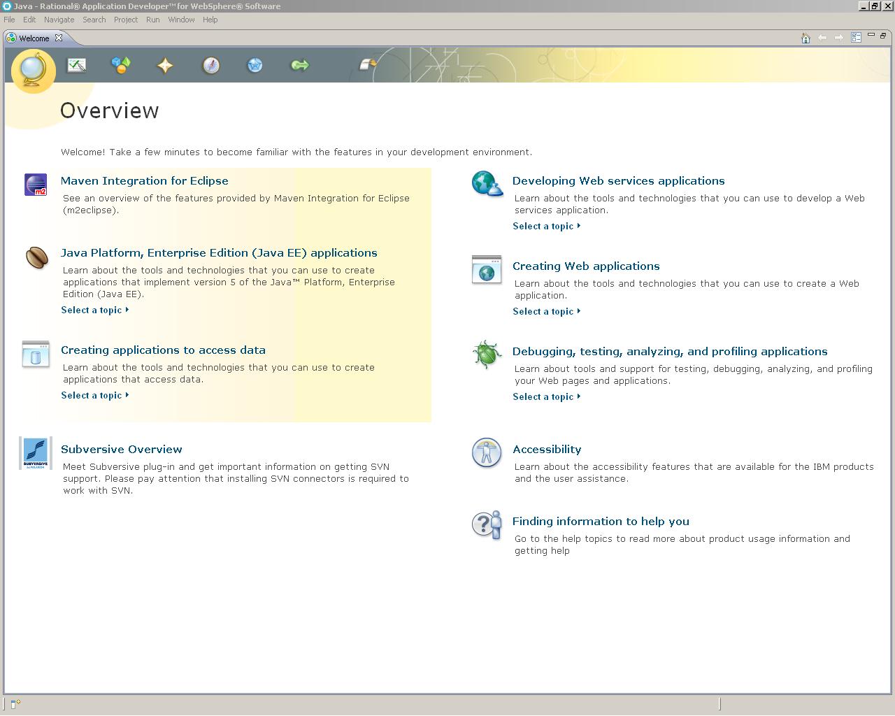The height and width of the screenshot is (716, 895).
Task: Click the Welcome intro sentence text
Action: tap(296, 152)
